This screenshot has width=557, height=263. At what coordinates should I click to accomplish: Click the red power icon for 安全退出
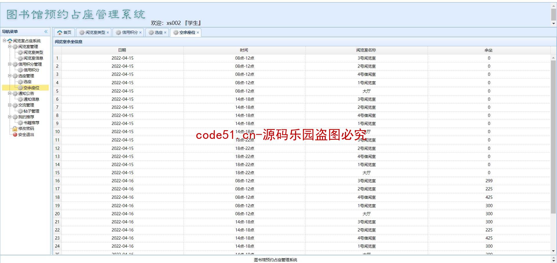(15, 135)
